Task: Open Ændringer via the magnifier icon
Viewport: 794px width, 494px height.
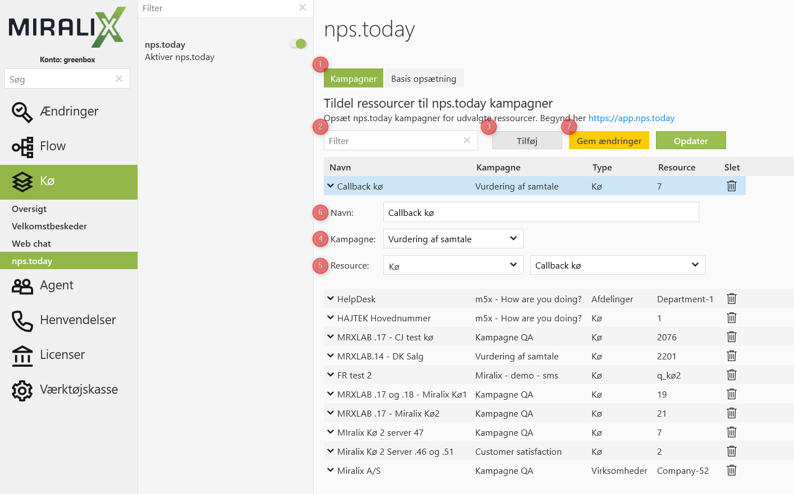Action: (x=22, y=112)
